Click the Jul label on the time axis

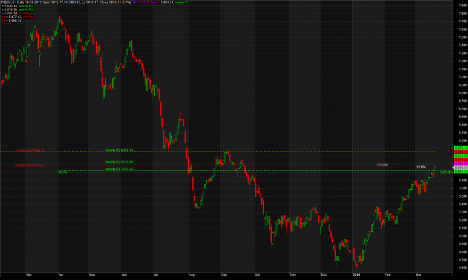tap(155, 275)
